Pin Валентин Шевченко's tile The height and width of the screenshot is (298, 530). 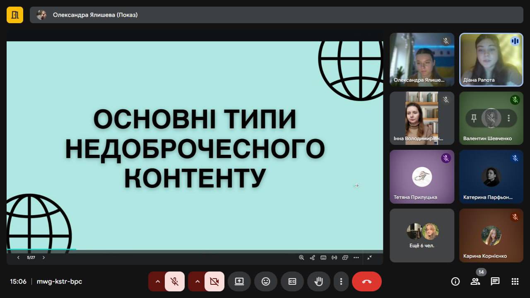click(474, 118)
